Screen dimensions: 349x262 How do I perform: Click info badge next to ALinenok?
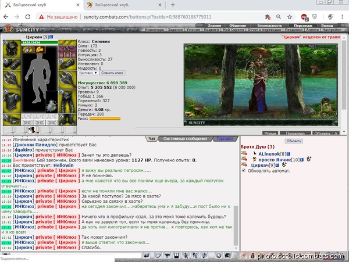(289, 154)
